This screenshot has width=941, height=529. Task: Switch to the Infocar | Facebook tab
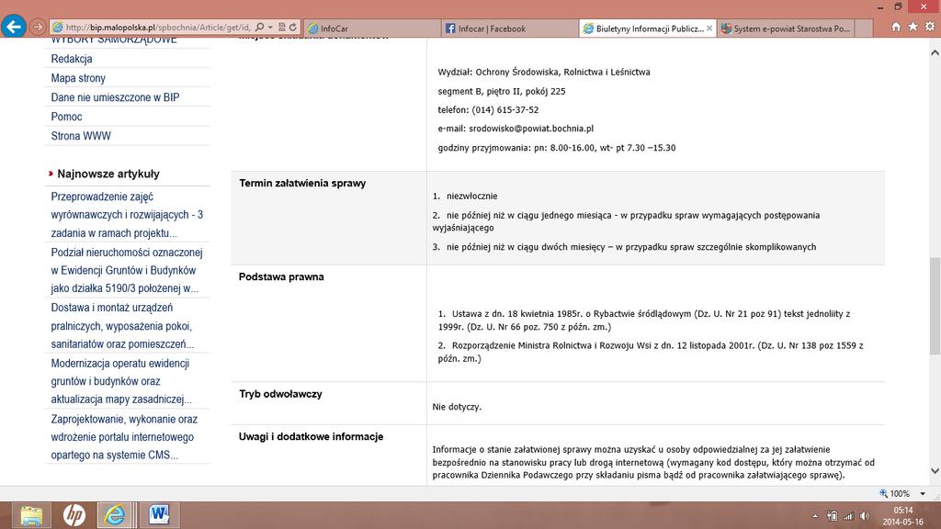click(510, 28)
